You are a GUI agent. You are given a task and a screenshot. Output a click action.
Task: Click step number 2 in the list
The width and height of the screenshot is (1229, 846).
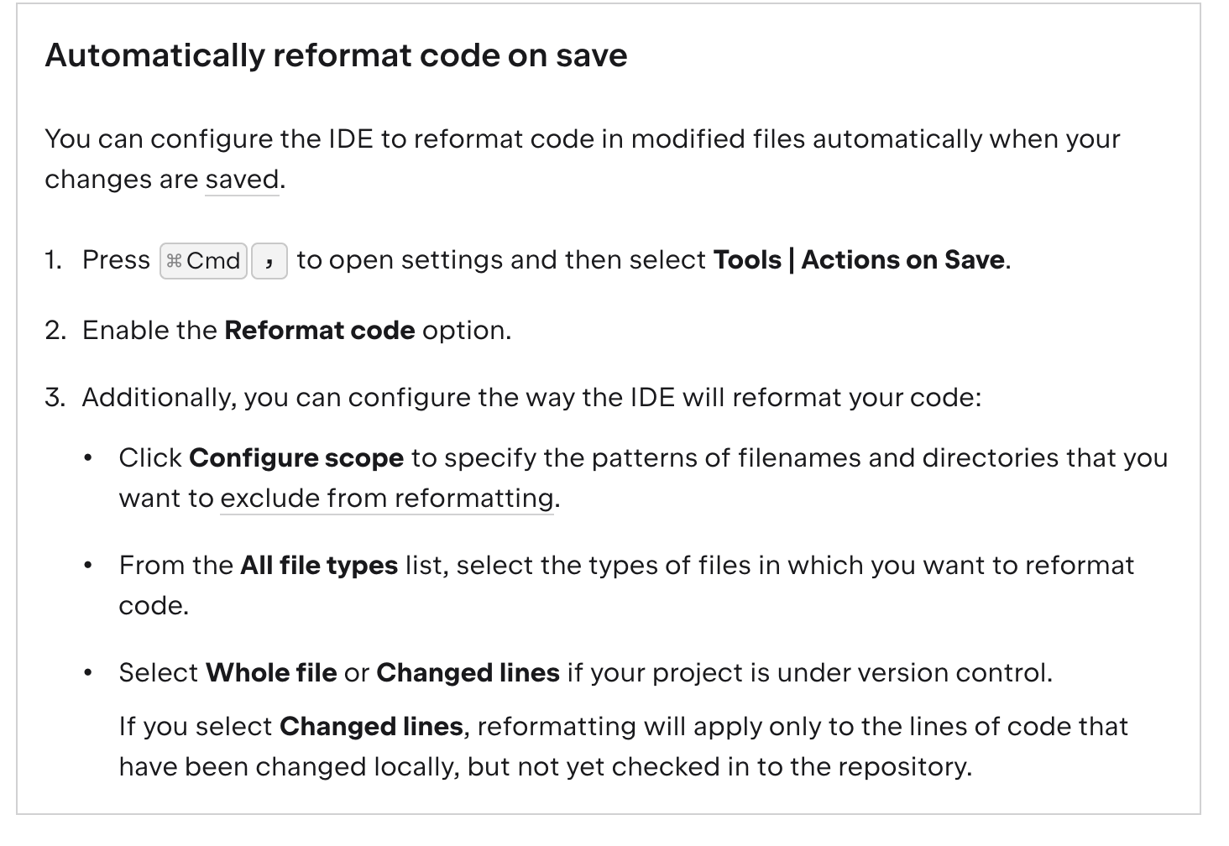tap(55, 331)
